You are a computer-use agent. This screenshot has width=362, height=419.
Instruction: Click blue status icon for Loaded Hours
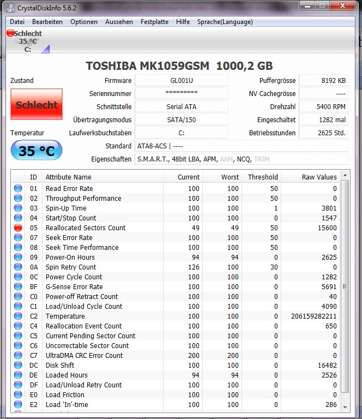click(18, 375)
